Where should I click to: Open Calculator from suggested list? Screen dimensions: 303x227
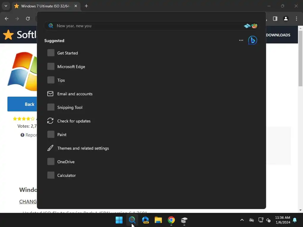click(x=67, y=176)
